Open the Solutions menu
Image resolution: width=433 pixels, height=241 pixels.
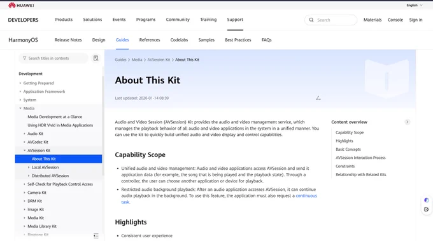click(x=92, y=20)
